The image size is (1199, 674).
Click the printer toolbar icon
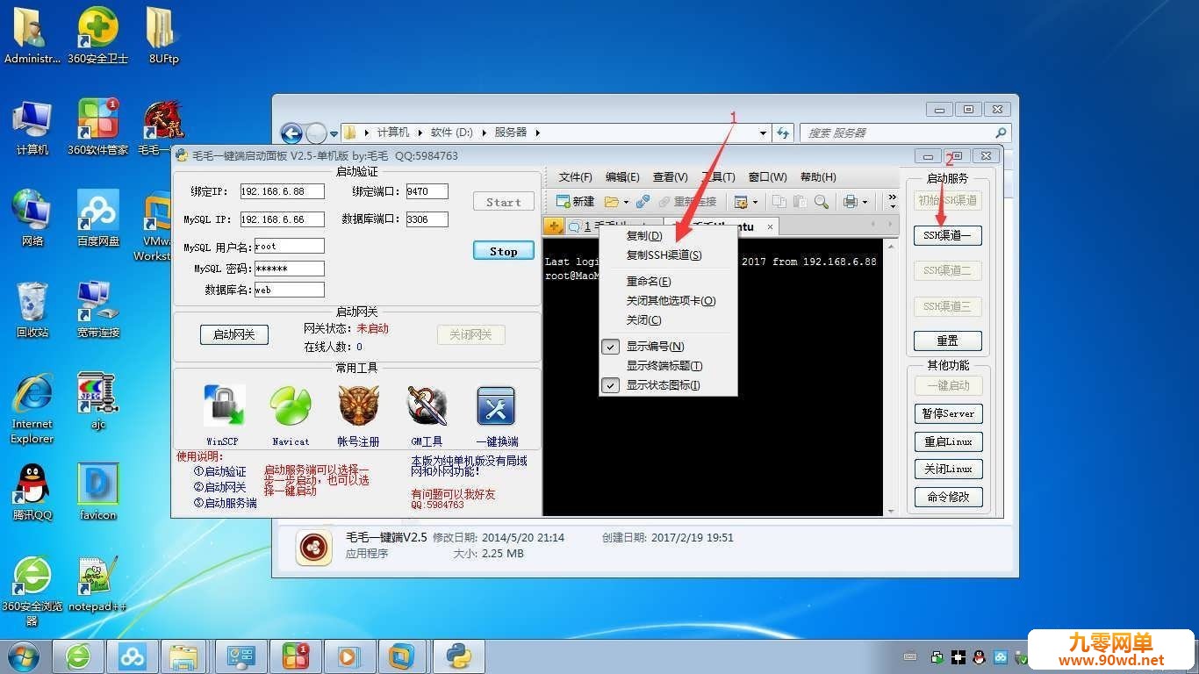click(x=850, y=201)
